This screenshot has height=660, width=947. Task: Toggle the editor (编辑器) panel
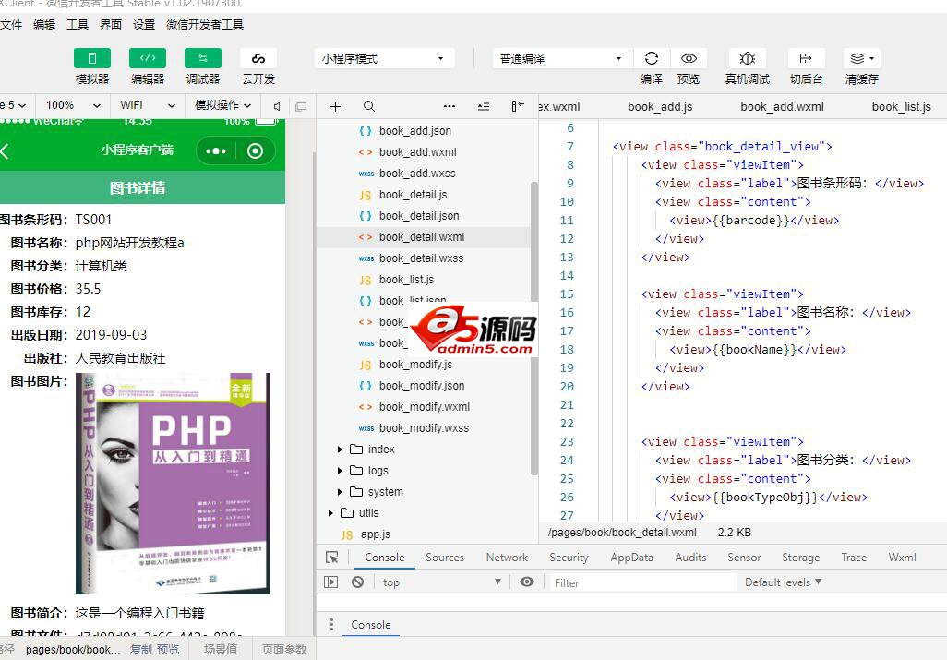[148, 58]
